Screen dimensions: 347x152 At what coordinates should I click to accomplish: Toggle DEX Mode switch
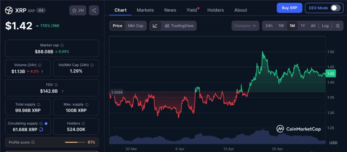(x=335, y=8)
